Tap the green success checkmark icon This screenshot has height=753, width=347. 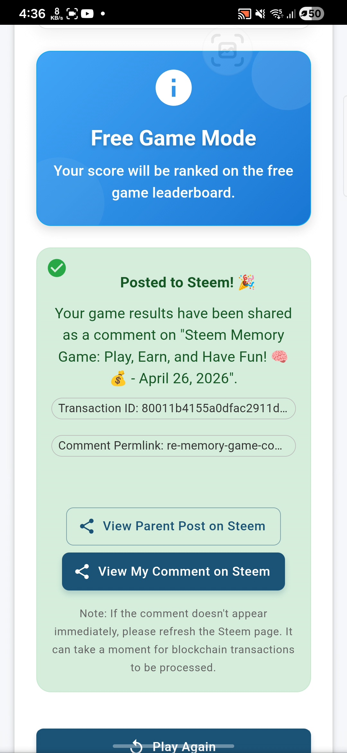(x=57, y=268)
